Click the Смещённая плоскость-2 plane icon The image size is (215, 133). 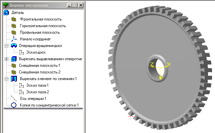pyautogui.click(x=14, y=72)
